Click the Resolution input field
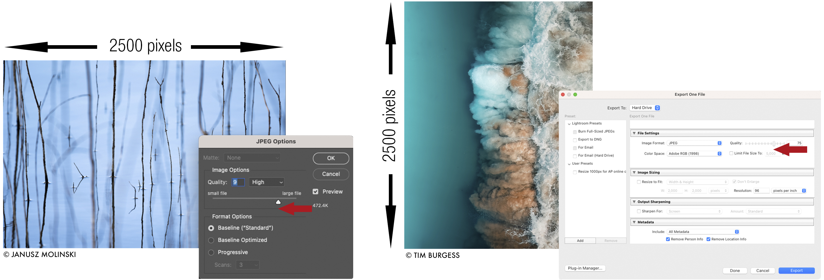824x280 pixels. [761, 191]
